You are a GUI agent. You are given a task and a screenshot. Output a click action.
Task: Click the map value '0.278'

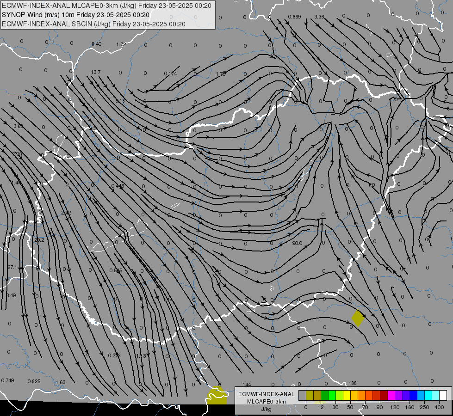[114, 355]
